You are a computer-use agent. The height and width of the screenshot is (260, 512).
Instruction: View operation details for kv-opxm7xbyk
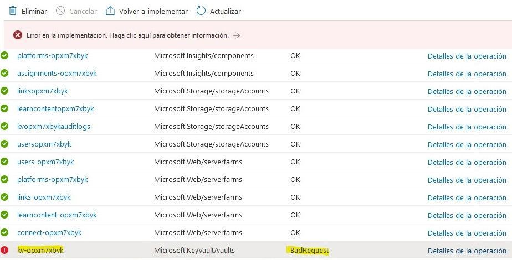click(467, 251)
